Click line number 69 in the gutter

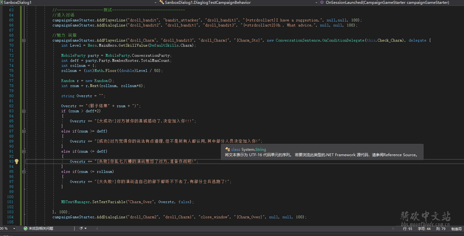11,40
